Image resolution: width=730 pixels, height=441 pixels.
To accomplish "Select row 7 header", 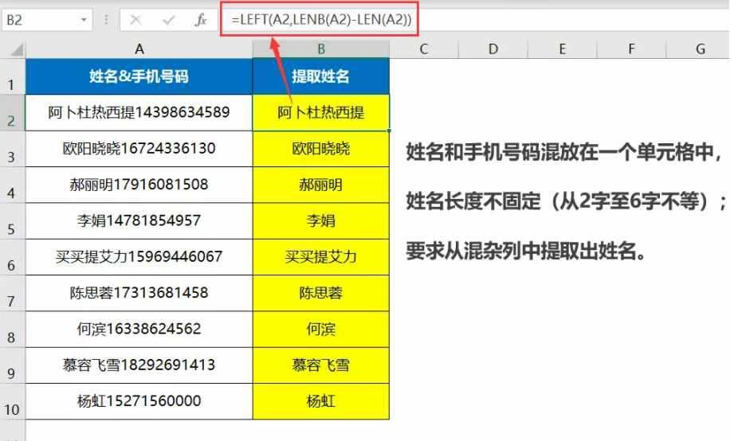I will 13,293.
